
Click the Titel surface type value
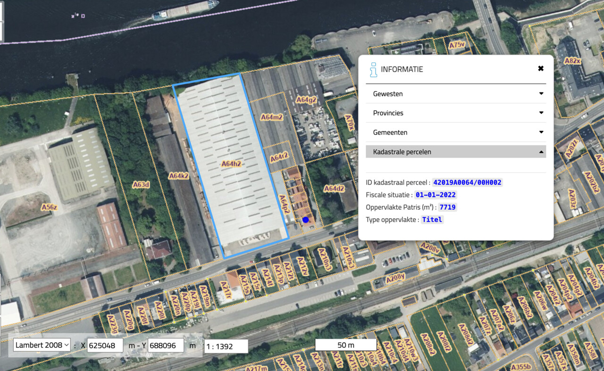(432, 220)
